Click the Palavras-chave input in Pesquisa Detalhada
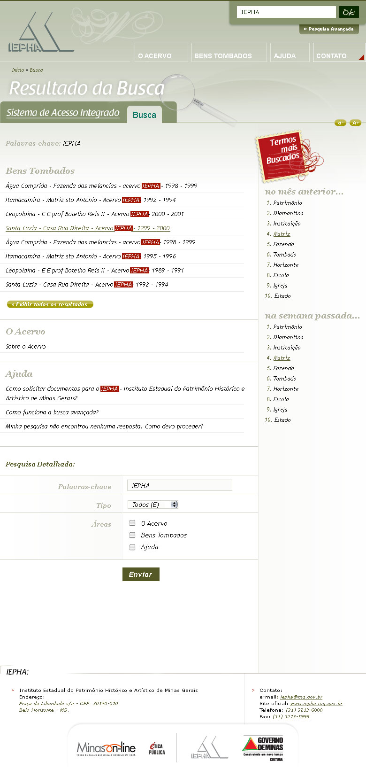 180,485
